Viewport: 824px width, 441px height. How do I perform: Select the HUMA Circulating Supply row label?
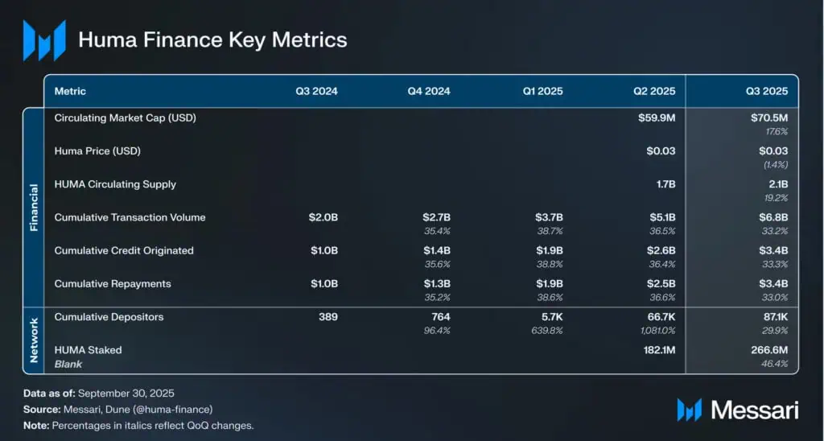[115, 184]
